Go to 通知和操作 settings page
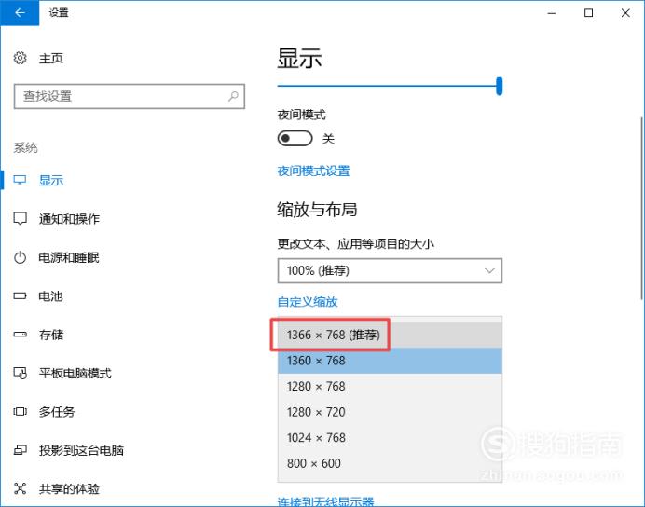Viewport: 645px width, 507px height. tap(69, 218)
